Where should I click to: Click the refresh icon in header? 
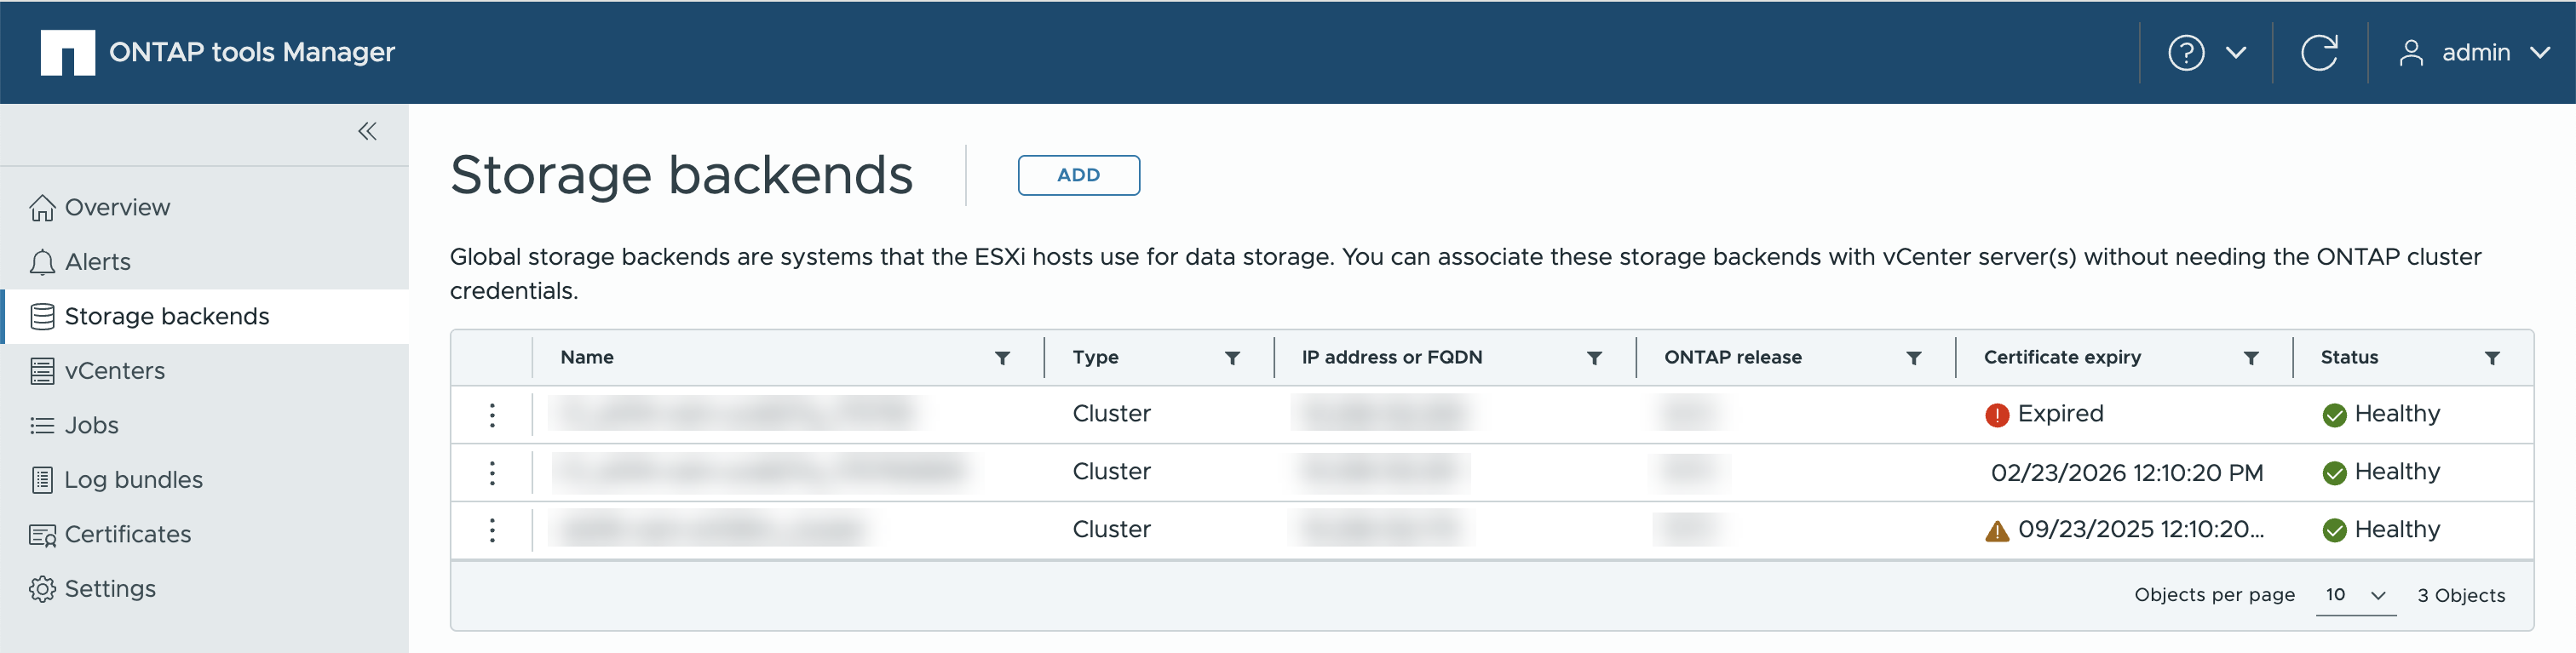[x=2319, y=52]
